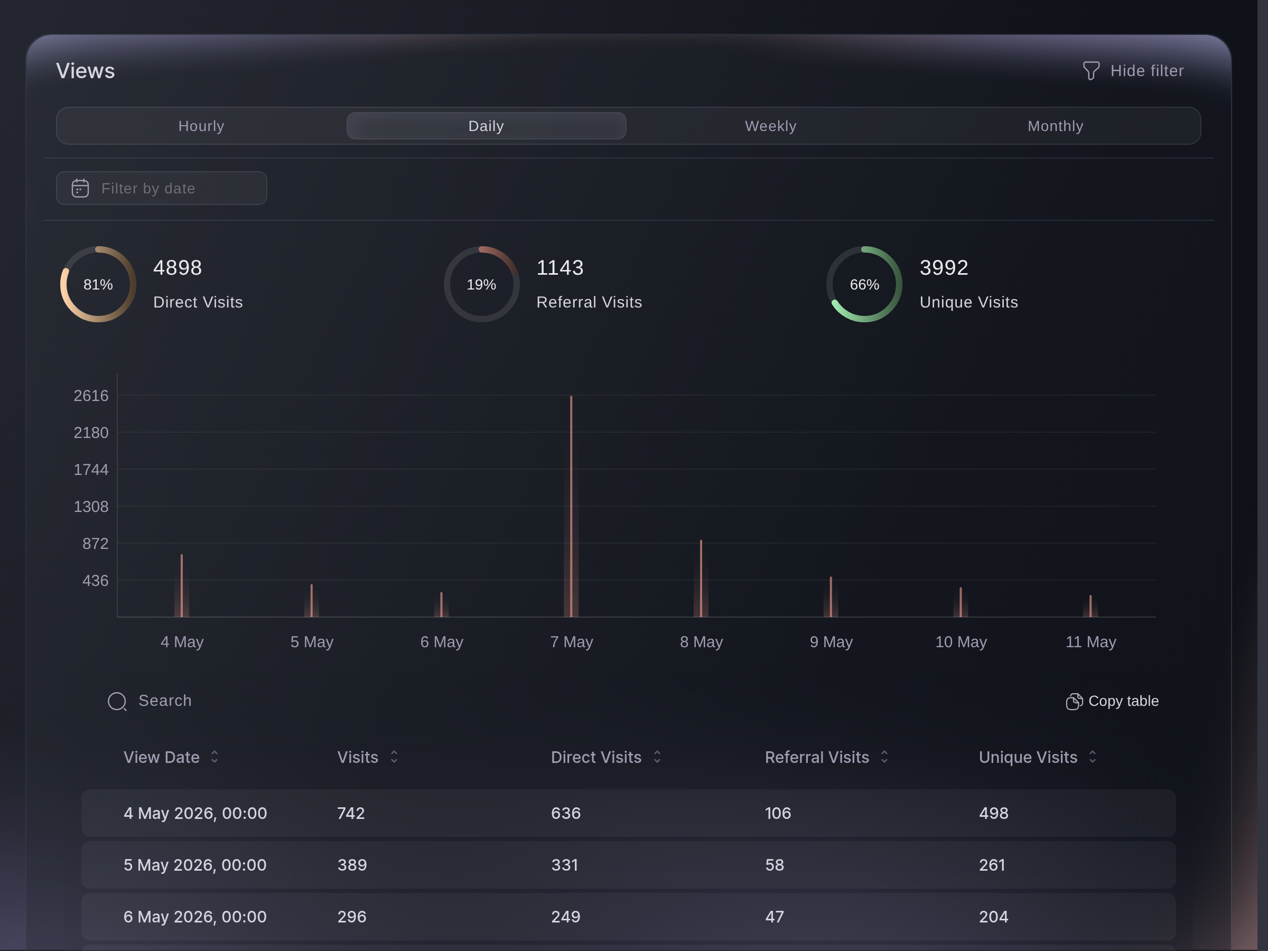Click the Hide filter label
Screen dimensions: 1268x951
coord(1147,71)
